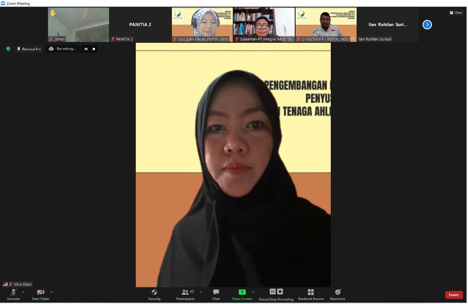Open the Security shield menu
Viewport: 468px width, 304px height.
(154, 294)
